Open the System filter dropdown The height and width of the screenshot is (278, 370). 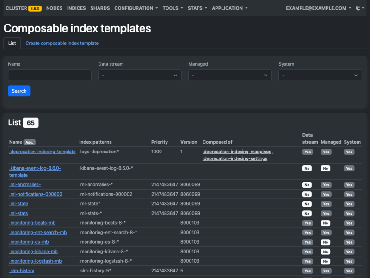pos(320,75)
